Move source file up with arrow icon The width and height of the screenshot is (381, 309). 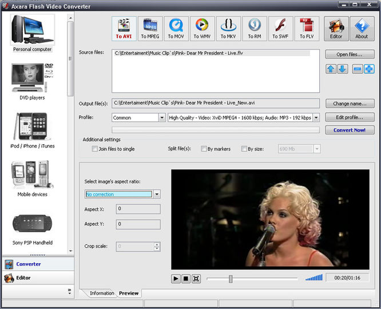(x=331, y=69)
